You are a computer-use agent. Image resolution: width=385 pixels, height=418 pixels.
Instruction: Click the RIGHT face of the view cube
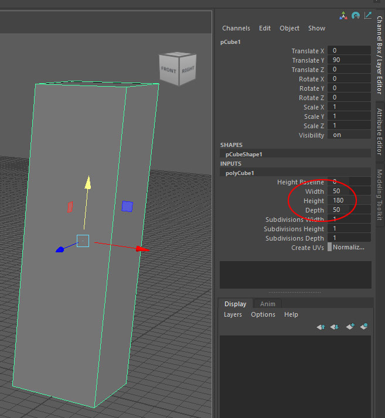click(x=188, y=70)
